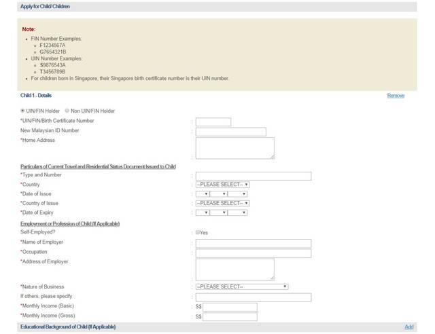This screenshot has width=435, height=334.
Task: Click the Remove link for Child 1
Action: [396, 96]
